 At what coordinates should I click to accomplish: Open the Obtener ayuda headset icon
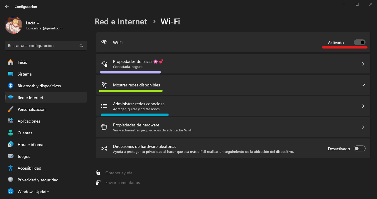(x=98, y=173)
